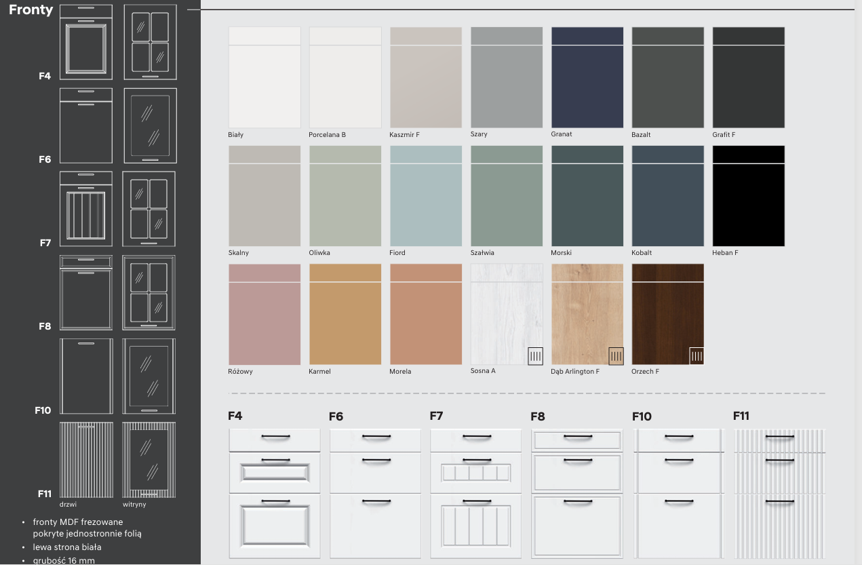Open the F4 drawer front preview at bottom
The width and height of the screenshot is (862, 565).
(x=275, y=494)
